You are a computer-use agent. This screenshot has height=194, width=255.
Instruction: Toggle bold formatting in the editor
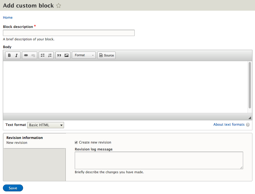9,55
